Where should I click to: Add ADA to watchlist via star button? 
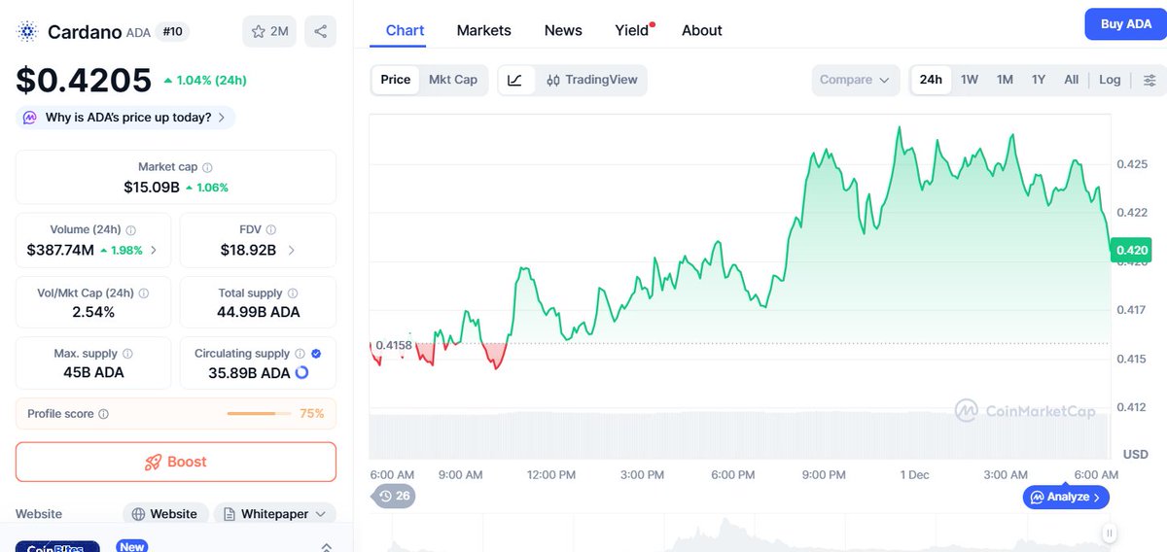coord(269,31)
